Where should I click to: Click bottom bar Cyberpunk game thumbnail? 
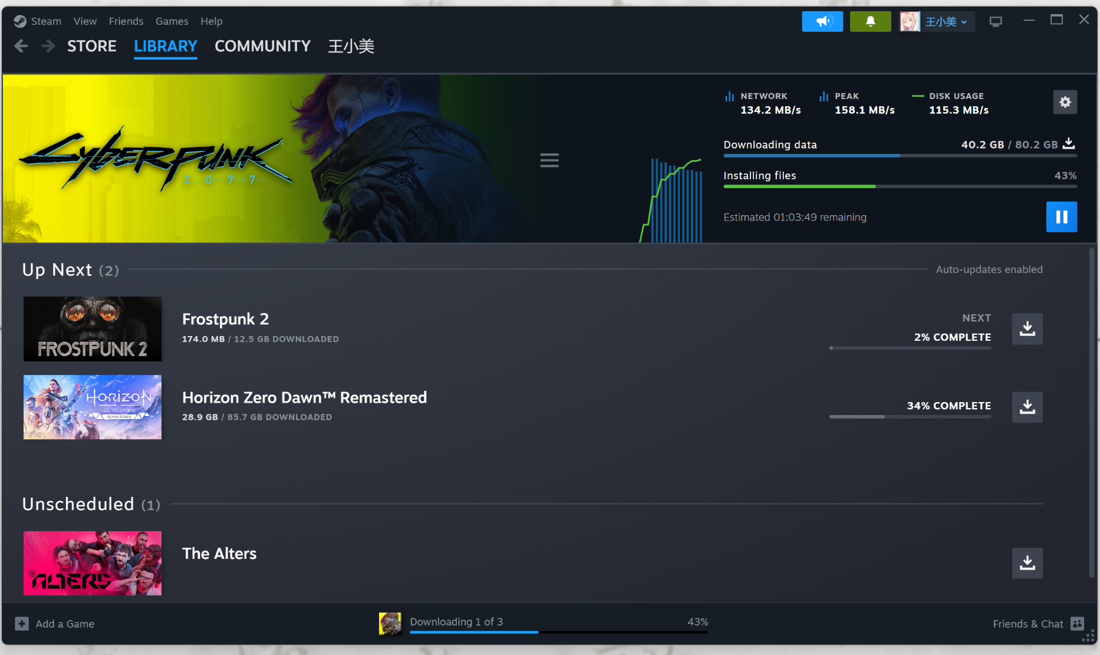(390, 624)
